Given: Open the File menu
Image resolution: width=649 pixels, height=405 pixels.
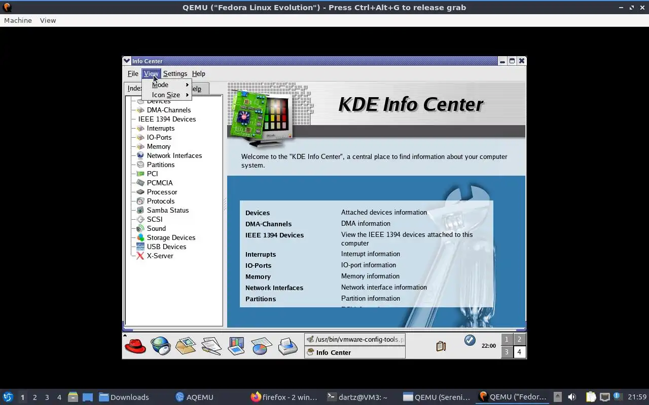Looking at the screenshot, I should tap(133, 73).
